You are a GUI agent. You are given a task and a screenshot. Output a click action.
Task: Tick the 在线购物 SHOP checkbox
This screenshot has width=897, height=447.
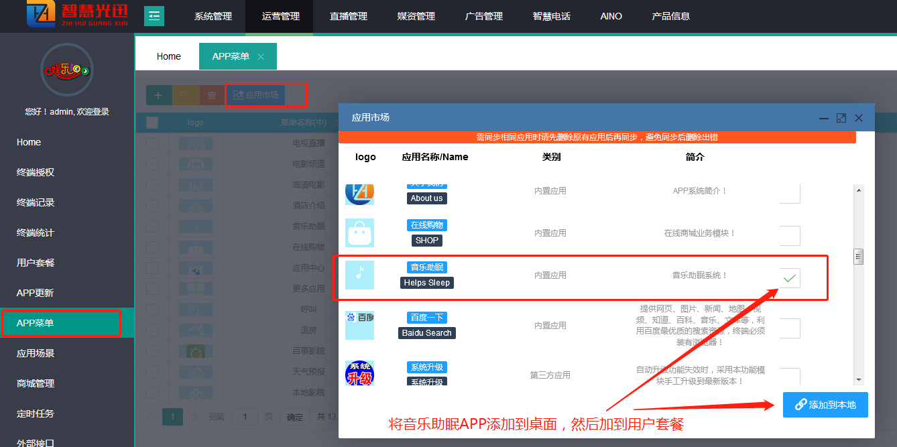click(790, 236)
